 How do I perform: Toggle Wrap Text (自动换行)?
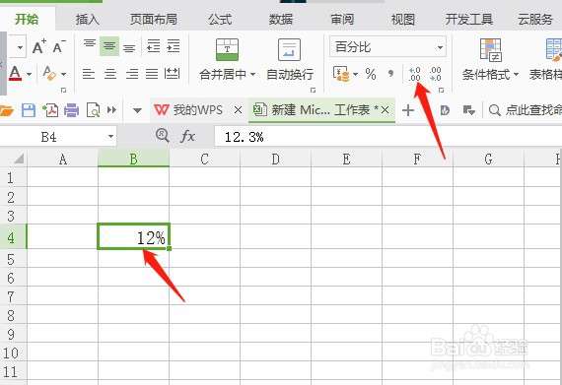290,59
